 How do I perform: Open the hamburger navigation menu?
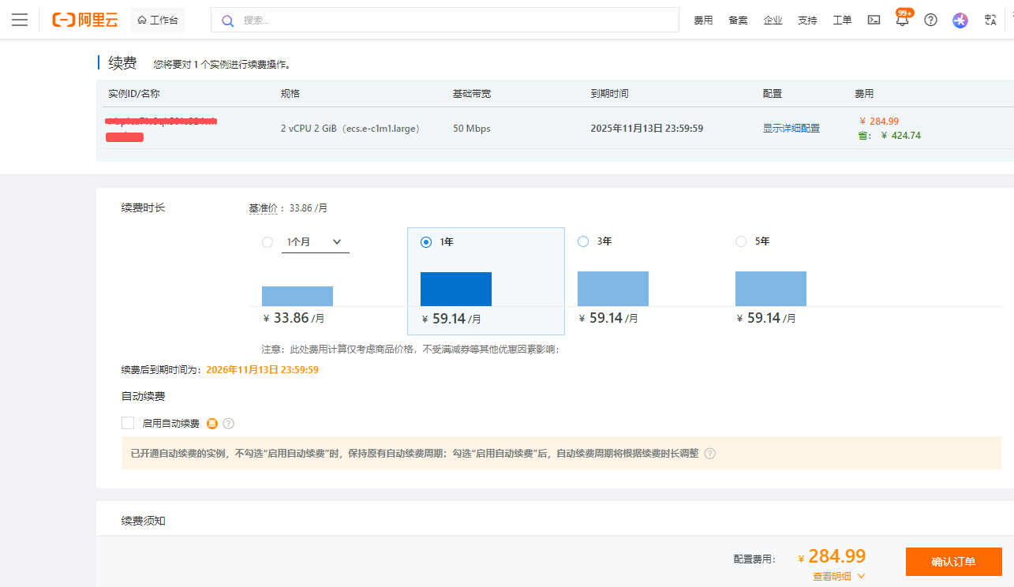pyautogui.click(x=20, y=20)
